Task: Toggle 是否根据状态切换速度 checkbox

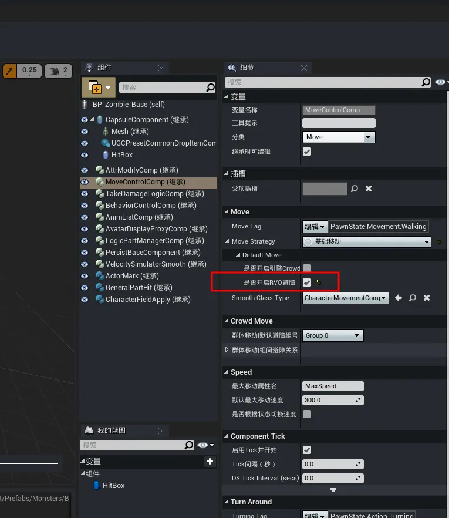Action: pyautogui.click(x=307, y=414)
